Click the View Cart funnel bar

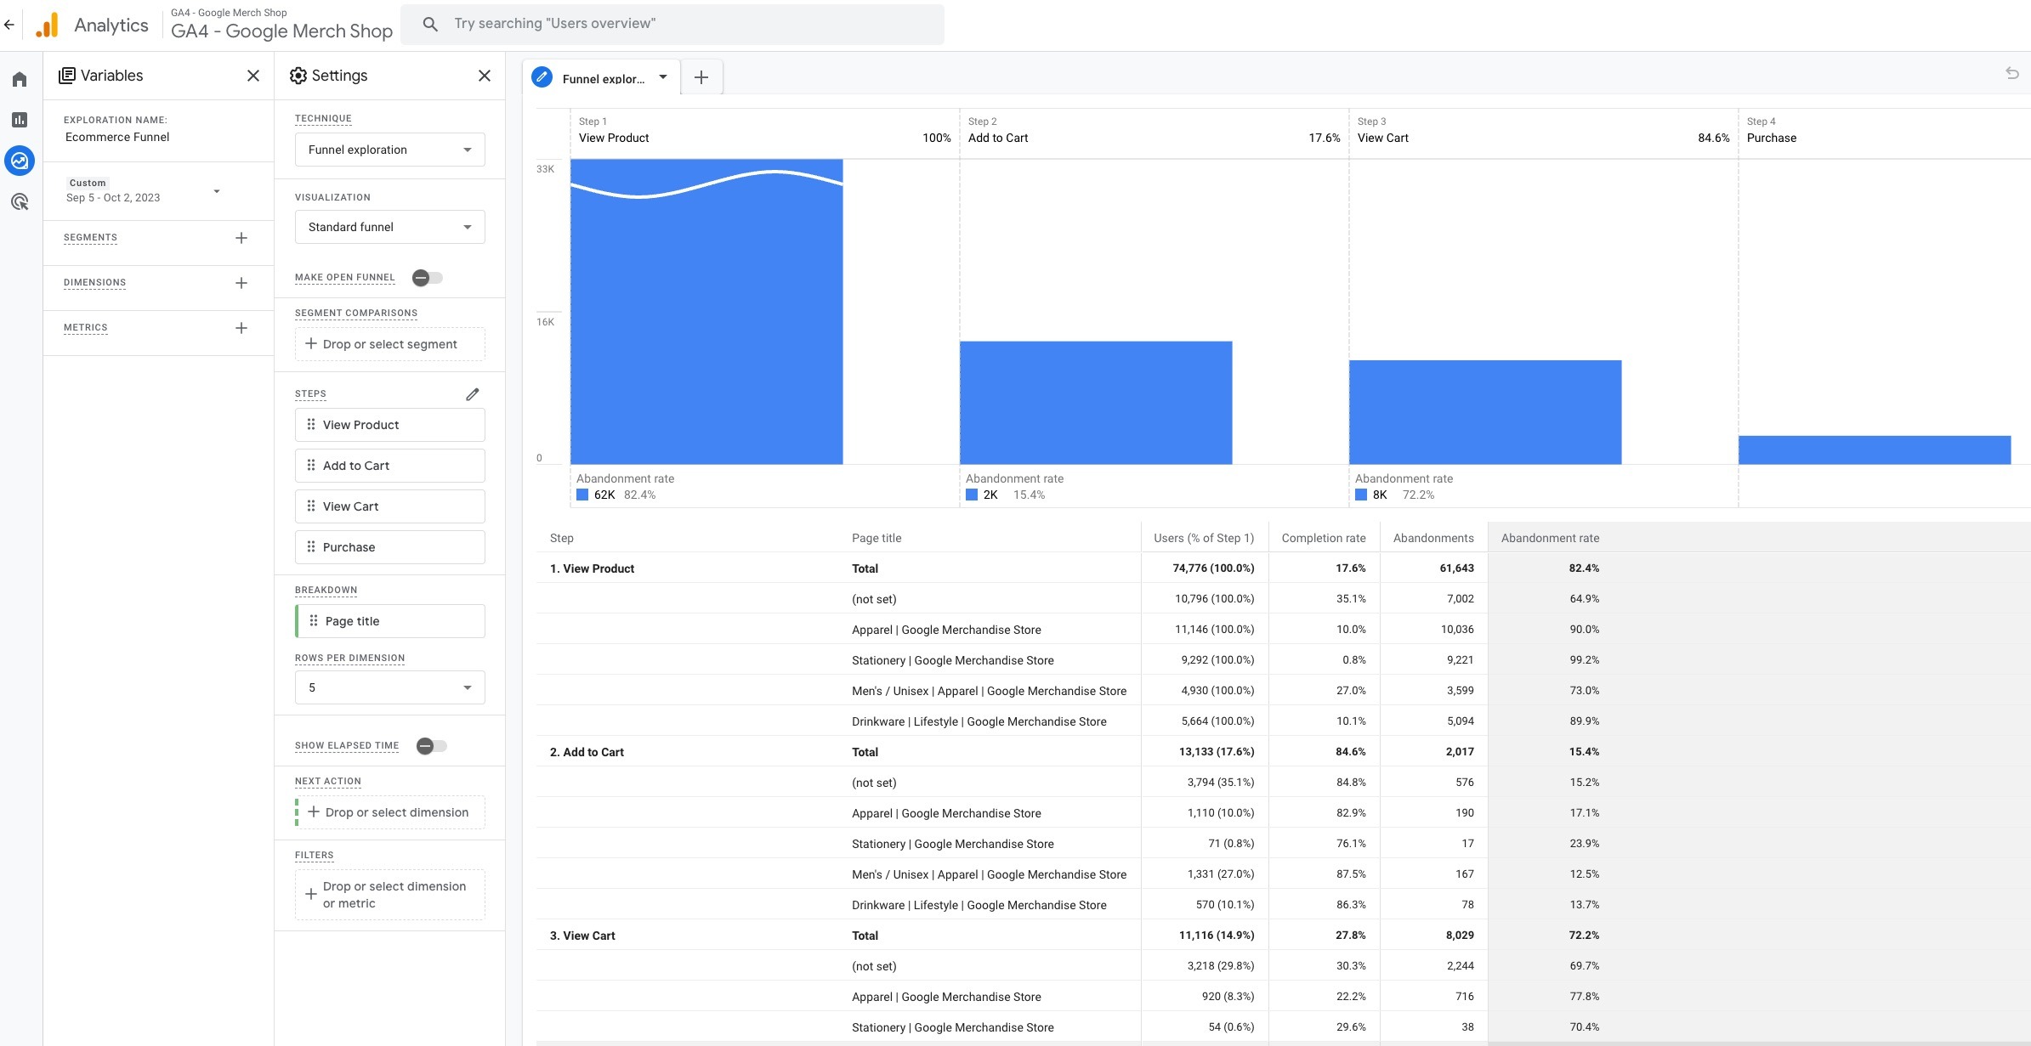click(1485, 412)
